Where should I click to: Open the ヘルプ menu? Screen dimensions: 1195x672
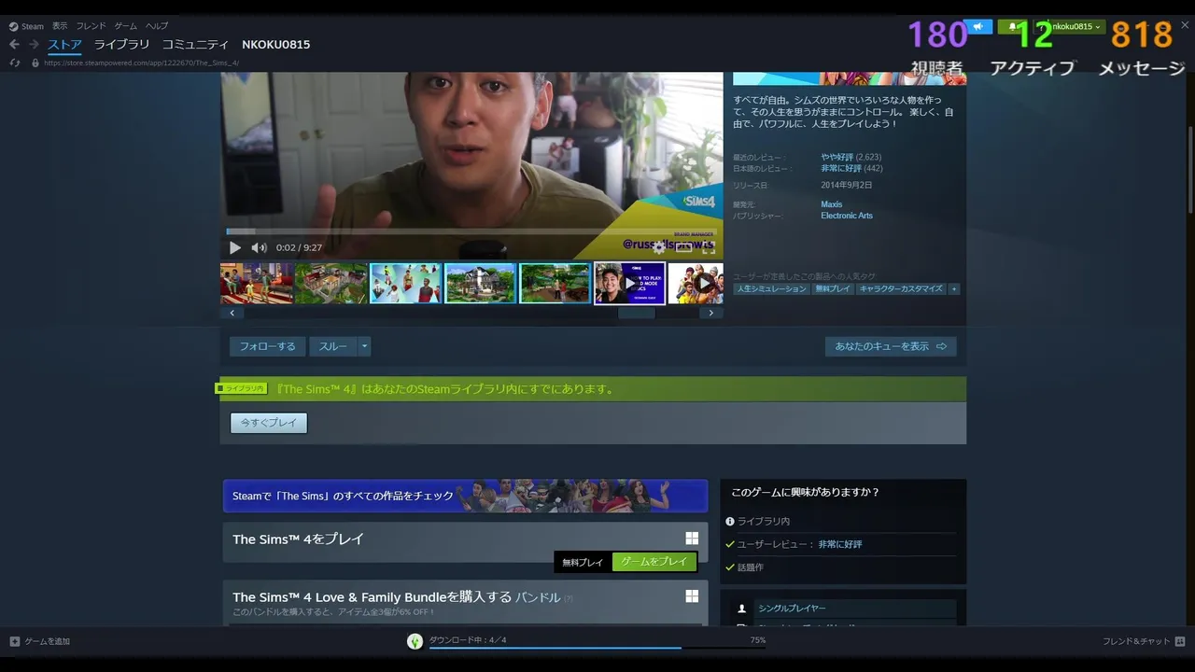(x=157, y=26)
